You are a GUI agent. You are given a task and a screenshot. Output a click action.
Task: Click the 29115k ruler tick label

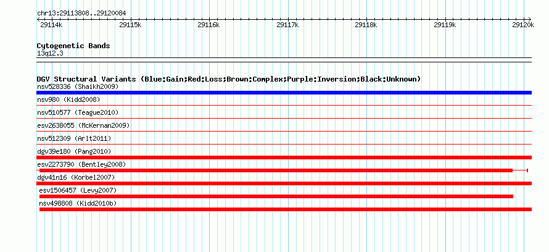click(130, 25)
